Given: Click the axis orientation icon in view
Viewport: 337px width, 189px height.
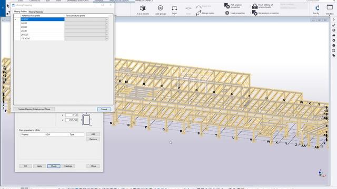Looking at the screenshot, I should point(322,173).
